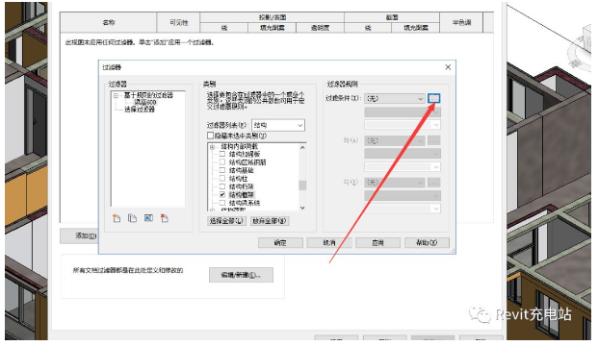Click 应用 in the filter dialog
This screenshot has height=346, width=598.
(377, 243)
